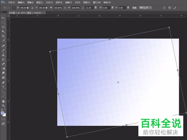Open the 视图(V) menu
Screen dimensions: 187x140
(x=86, y=3)
